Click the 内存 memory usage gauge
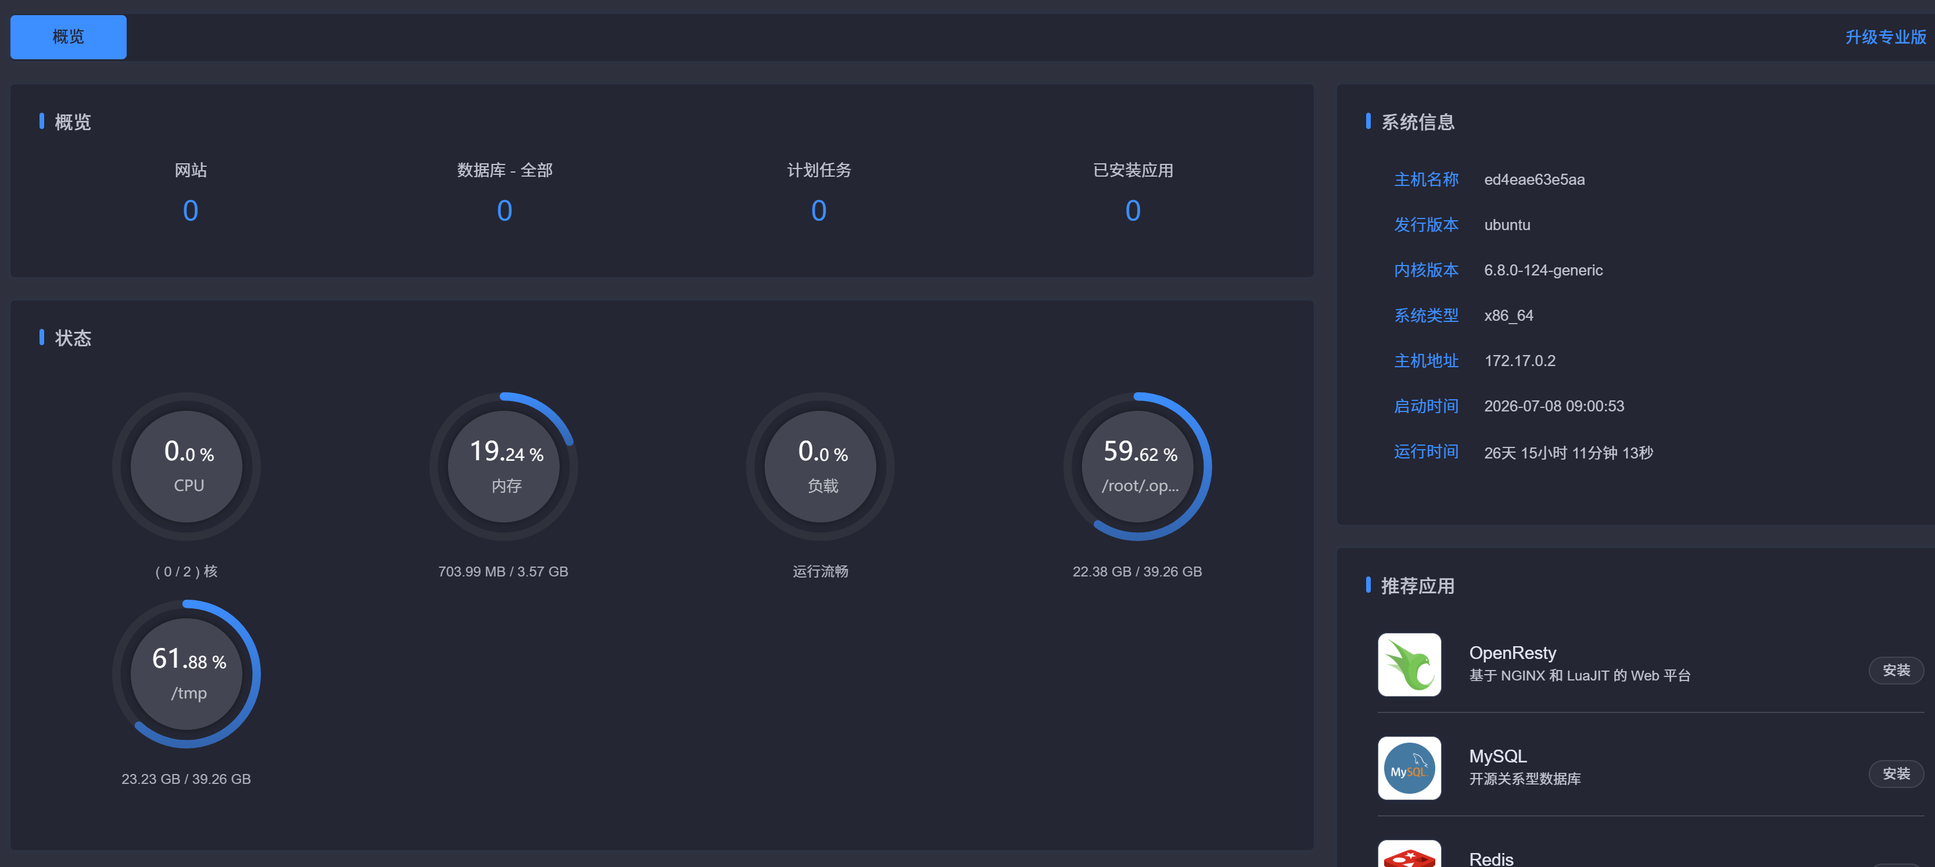Image resolution: width=1935 pixels, height=867 pixels. point(504,466)
